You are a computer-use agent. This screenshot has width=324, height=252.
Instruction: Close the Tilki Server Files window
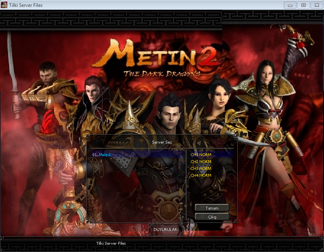[317, 5]
